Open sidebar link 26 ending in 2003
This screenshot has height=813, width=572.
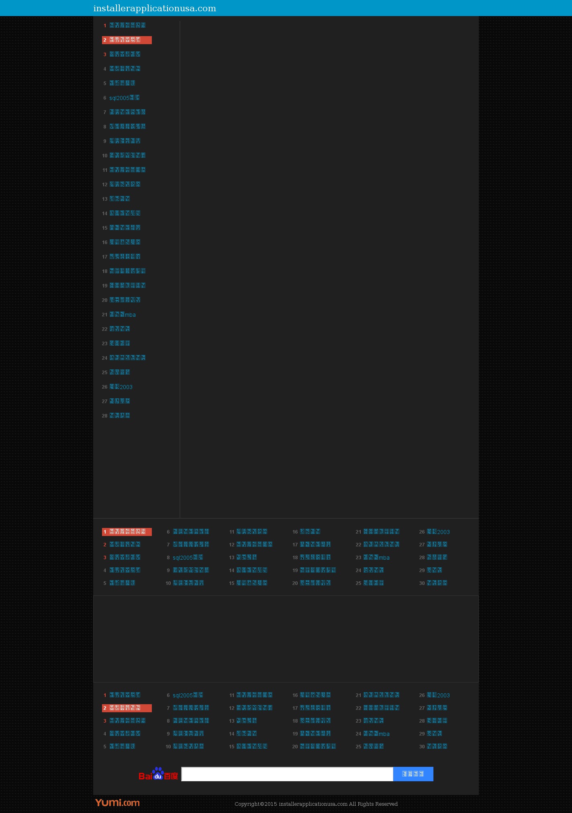[121, 387]
